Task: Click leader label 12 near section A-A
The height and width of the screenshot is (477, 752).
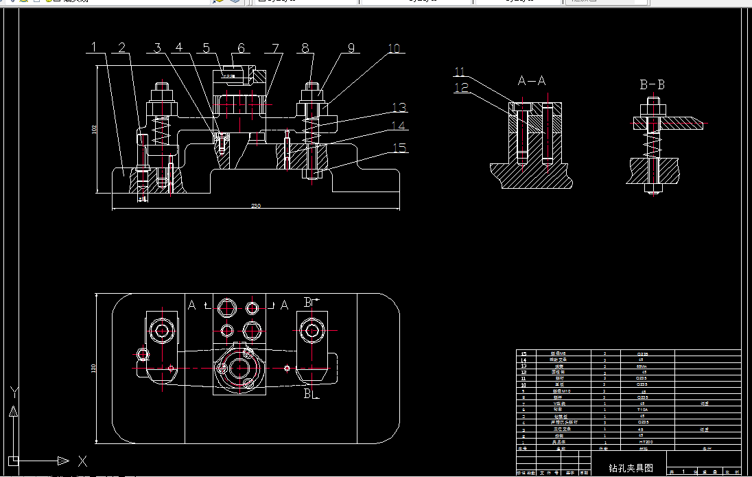Action: (461, 87)
